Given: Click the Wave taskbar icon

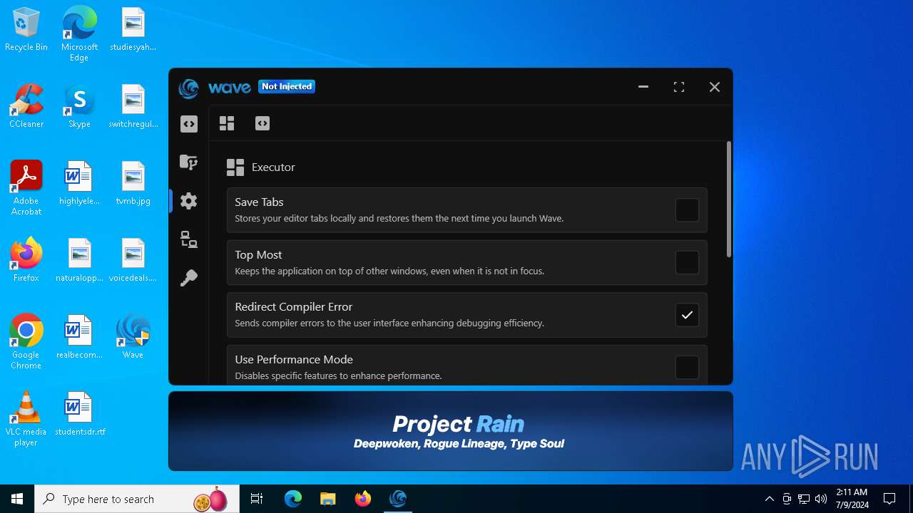Looking at the screenshot, I should [x=398, y=499].
